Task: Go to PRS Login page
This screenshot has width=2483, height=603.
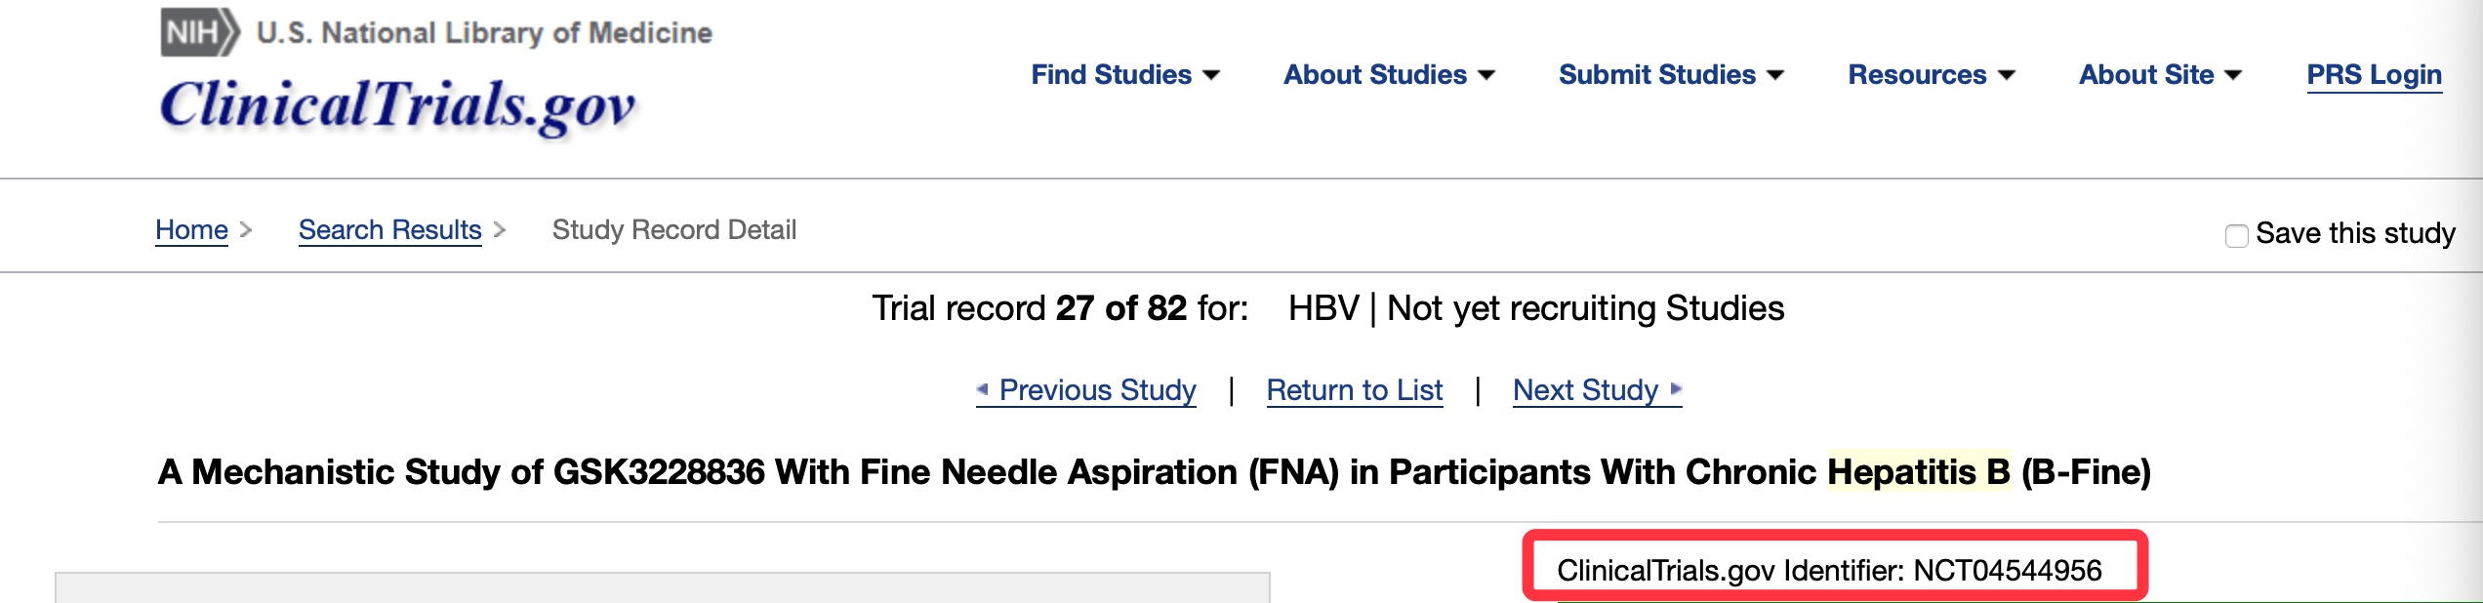Action: tap(2374, 75)
